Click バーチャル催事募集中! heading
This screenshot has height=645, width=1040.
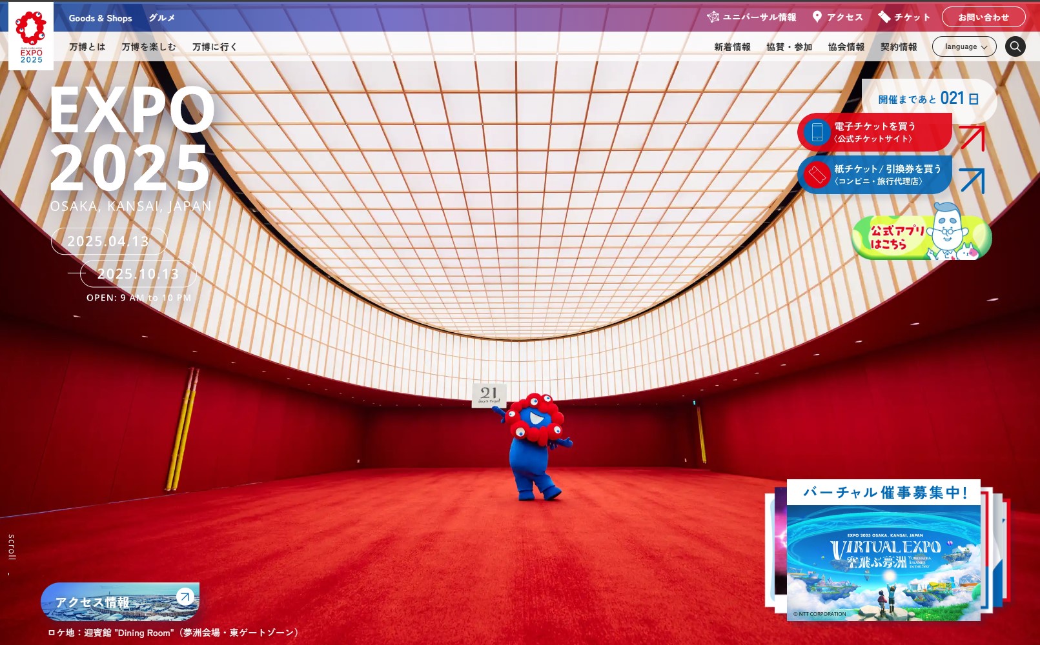(x=884, y=493)
